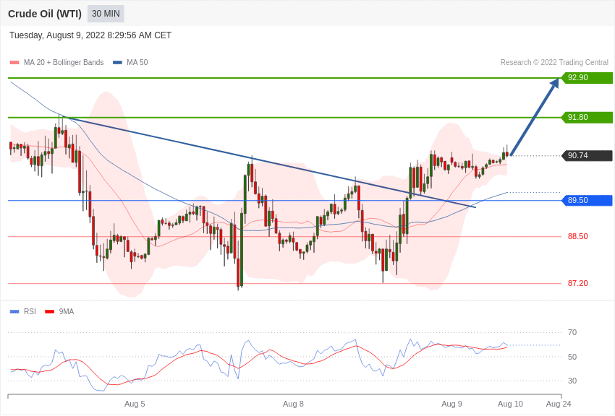615x416 pixels.
Task: Click the Aug 5 date axis label
Action: tap(135, 404)
